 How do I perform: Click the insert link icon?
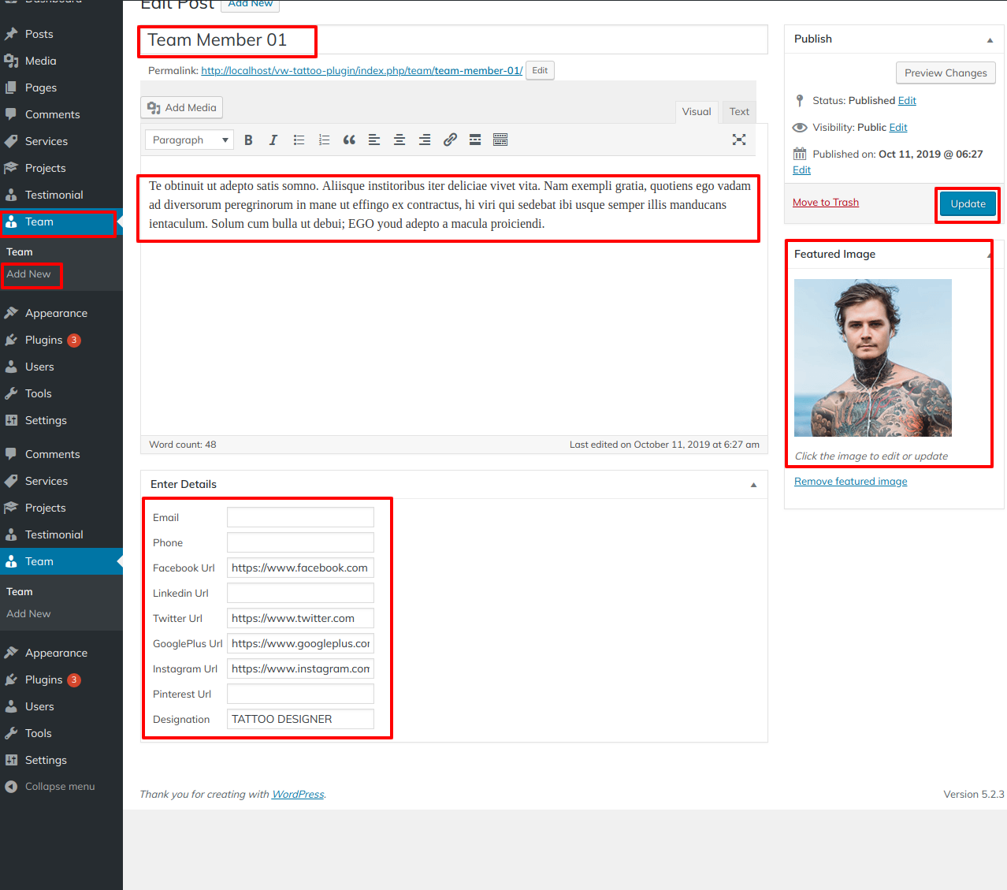450,140
